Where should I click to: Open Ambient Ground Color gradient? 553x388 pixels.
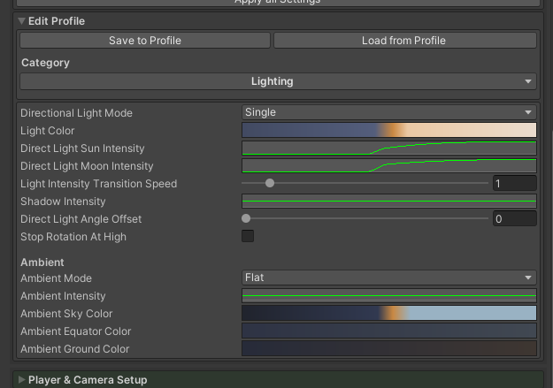click(389, 348)
